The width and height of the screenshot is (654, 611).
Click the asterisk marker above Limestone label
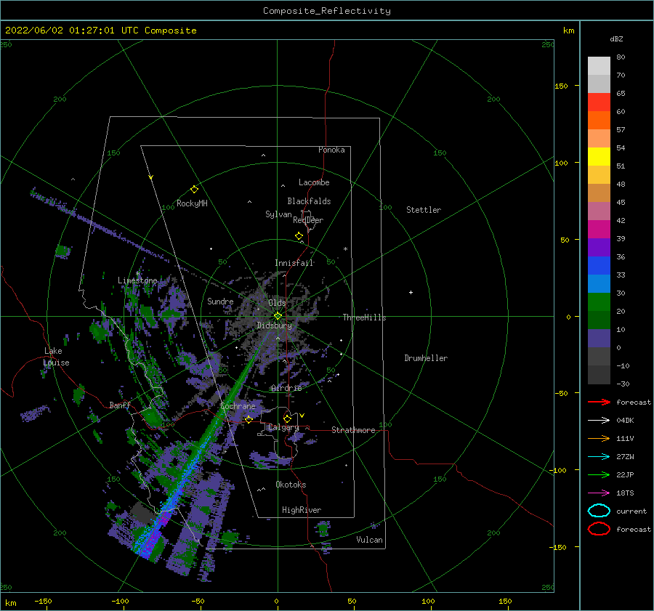tap(137, 274)
